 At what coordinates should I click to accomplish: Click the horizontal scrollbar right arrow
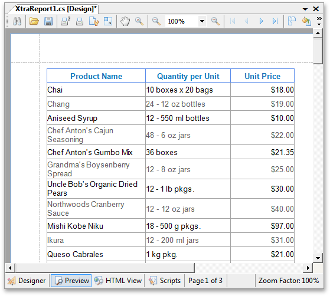(308, 268)
